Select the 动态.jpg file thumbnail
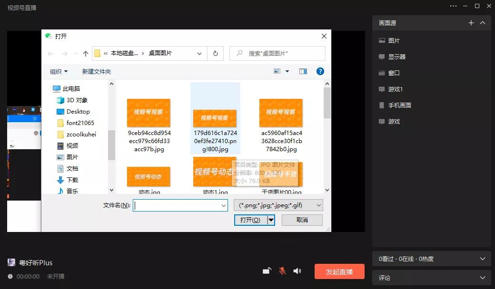Image resolution: width=495 pixels, height=289 pixels. 148,176
